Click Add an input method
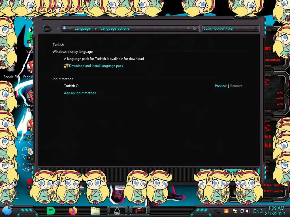This screenshot has height=217, width=290. pos(80,93)
